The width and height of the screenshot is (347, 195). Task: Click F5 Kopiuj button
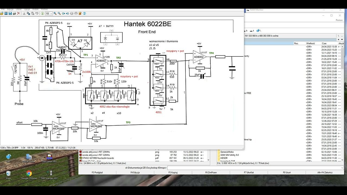173,172
